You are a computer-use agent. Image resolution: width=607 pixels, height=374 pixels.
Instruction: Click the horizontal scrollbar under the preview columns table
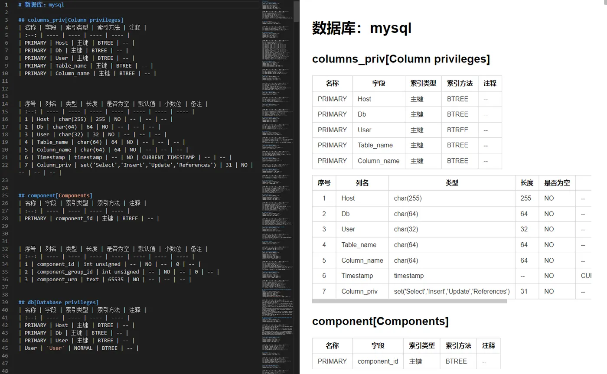click(409, 301)
